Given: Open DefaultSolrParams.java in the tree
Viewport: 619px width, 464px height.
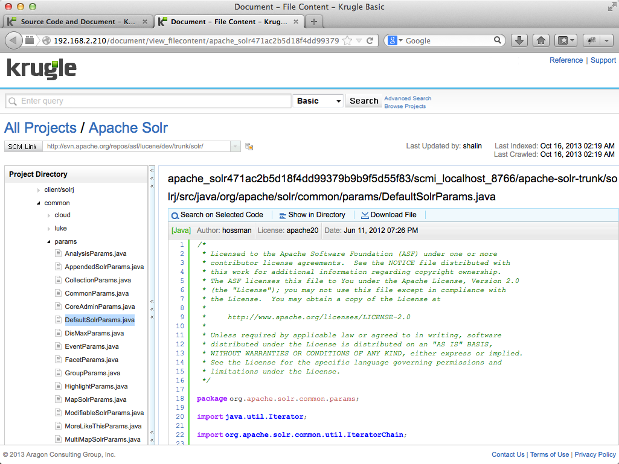Looking at the screenshot, I should [100, 320].
